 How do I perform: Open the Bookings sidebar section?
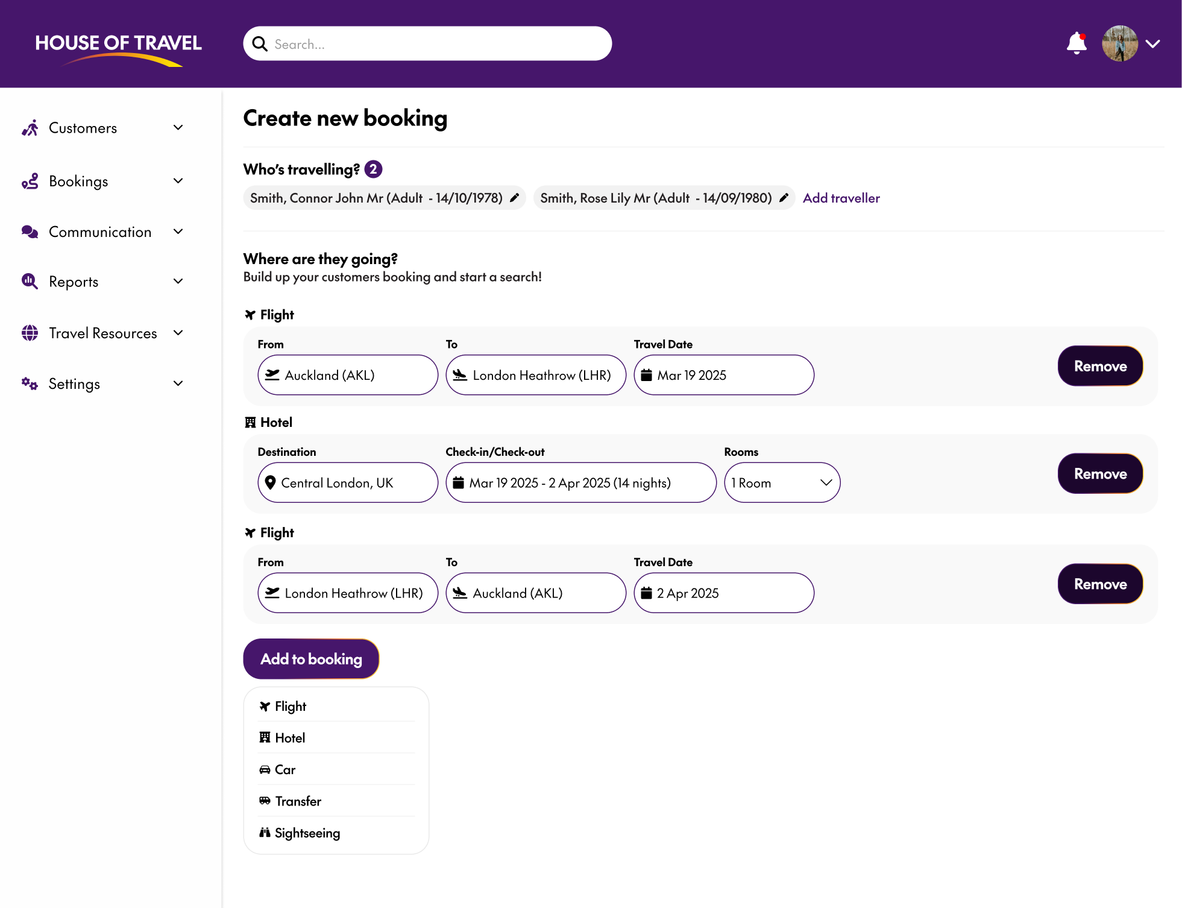tap(102, 181)
